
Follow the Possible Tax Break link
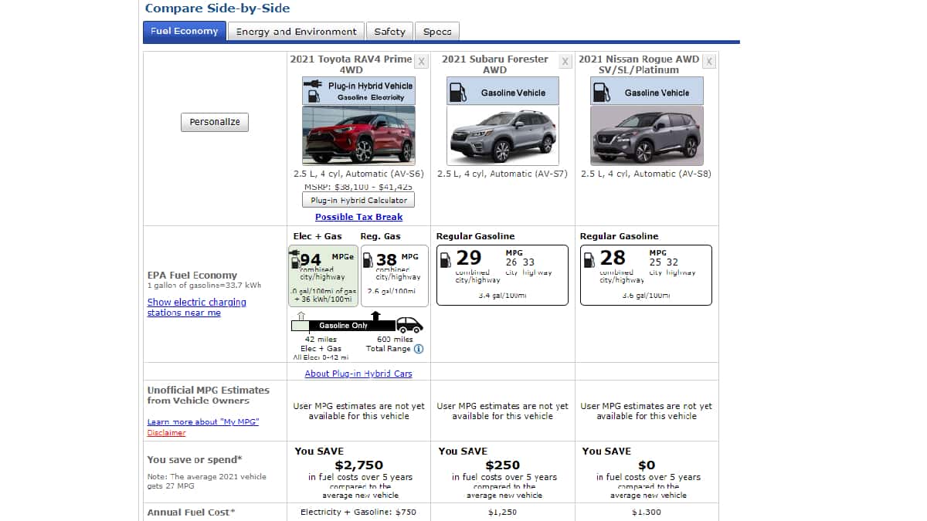358,217
